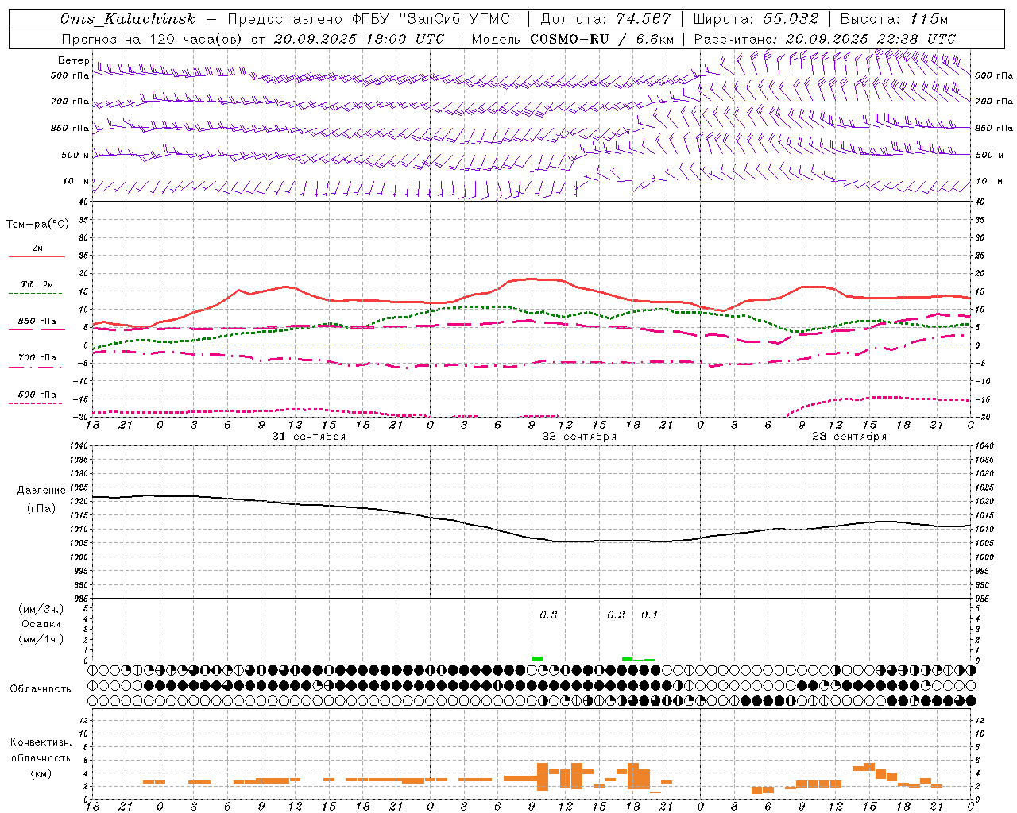Click the station name Oms_Kalachinsk in header
The image size is (1017, 813).
coord(128,19)
